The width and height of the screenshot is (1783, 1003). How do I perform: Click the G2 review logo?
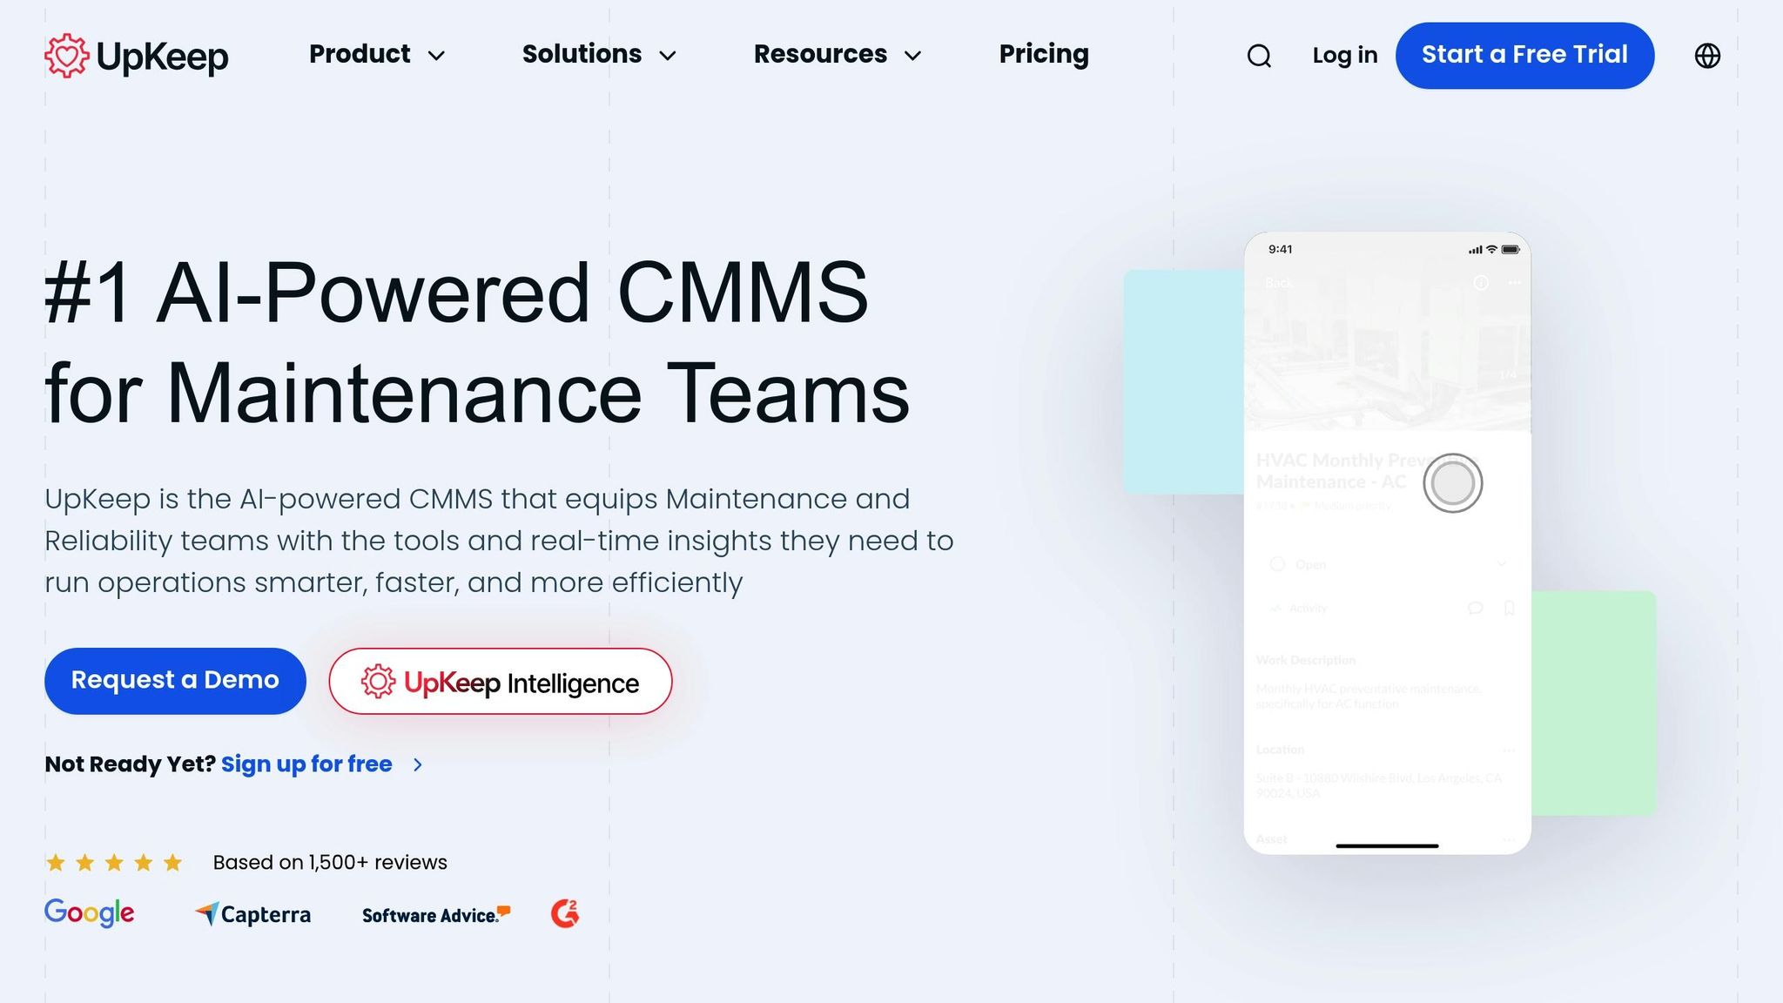(x=565, y=913)
